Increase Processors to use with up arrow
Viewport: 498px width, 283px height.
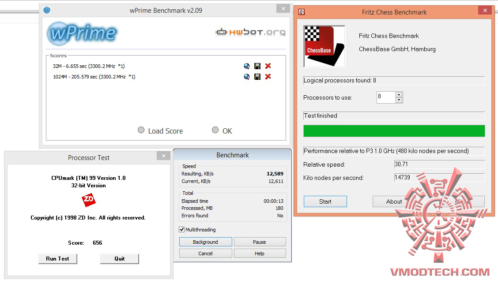(399, 94)
